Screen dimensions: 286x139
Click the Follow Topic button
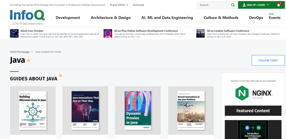point(268,61)
